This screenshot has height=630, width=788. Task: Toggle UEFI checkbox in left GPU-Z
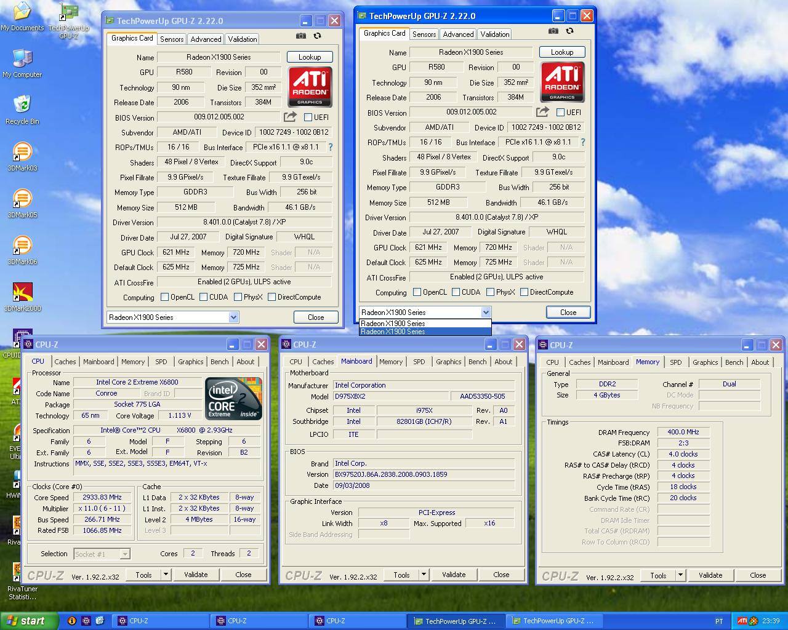(308, 118)
